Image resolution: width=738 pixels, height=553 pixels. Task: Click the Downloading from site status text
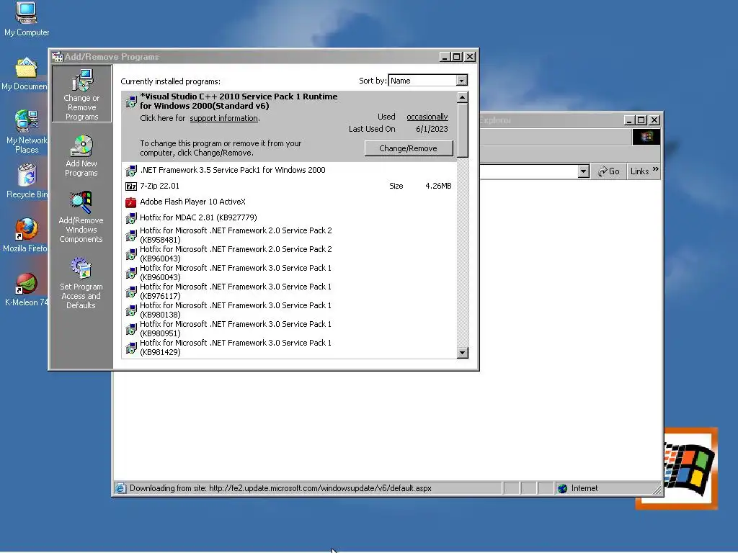[x=280, y=489]
